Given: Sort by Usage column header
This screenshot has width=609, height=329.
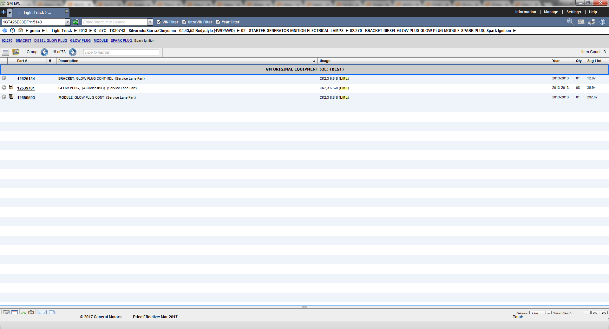Looking at the screenshot, I should click(434, 61).
